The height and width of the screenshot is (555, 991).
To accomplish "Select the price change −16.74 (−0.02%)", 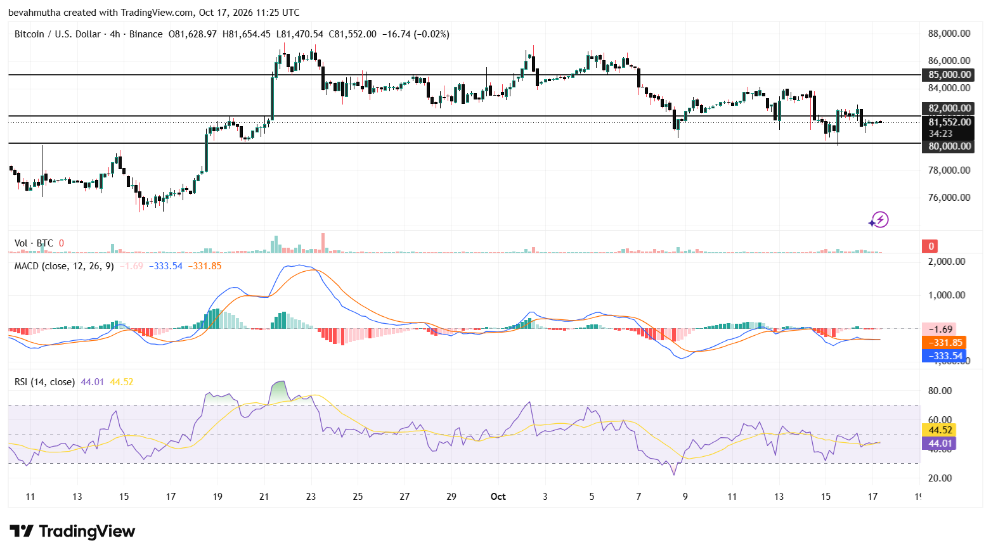I will click(415, 34).
